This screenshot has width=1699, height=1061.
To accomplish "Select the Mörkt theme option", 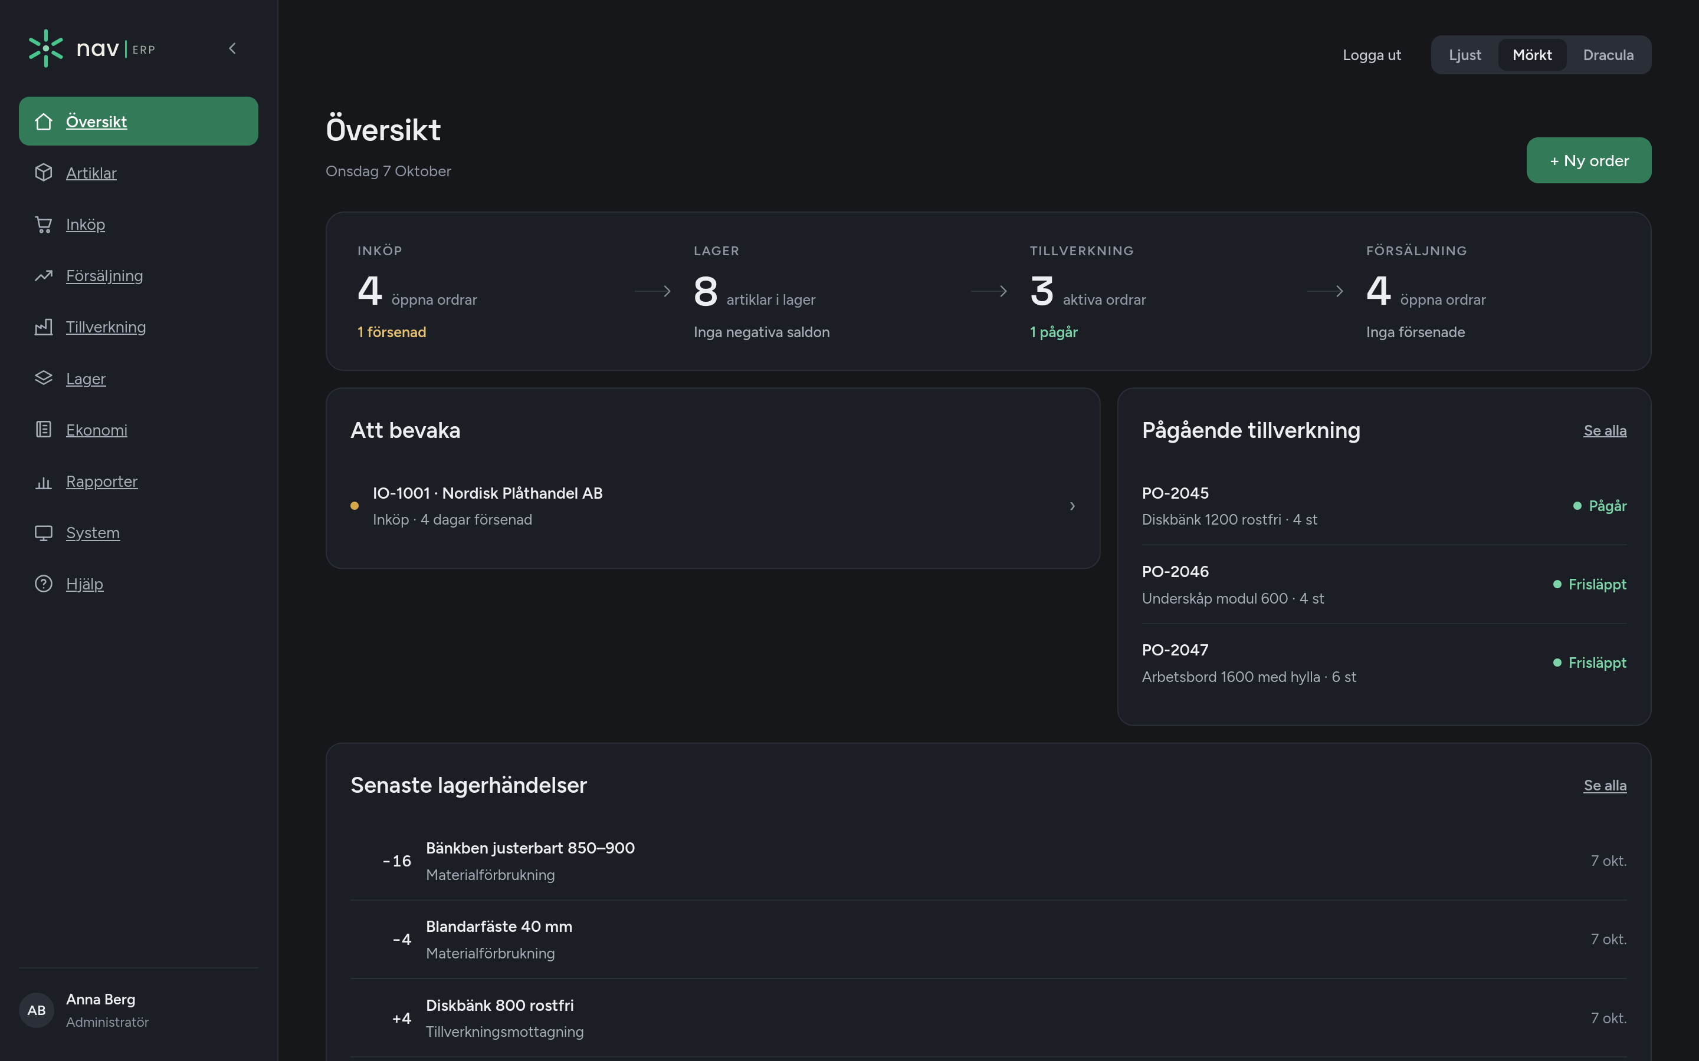I will (1532, 55).
